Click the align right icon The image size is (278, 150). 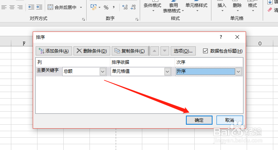(x=20, y=7)
